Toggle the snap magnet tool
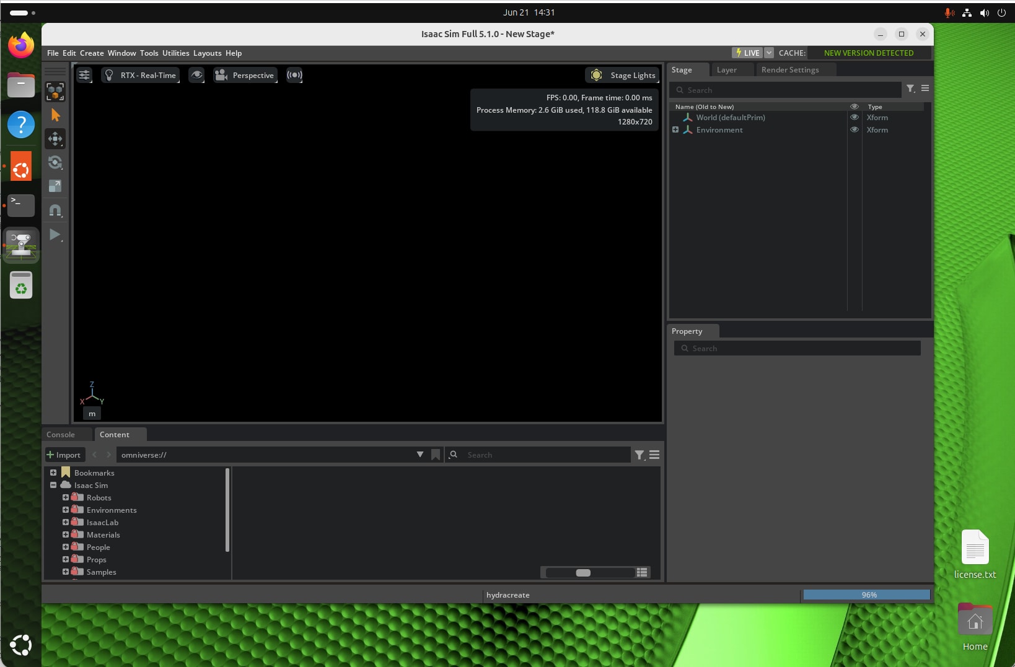 (x=55, y=211)
